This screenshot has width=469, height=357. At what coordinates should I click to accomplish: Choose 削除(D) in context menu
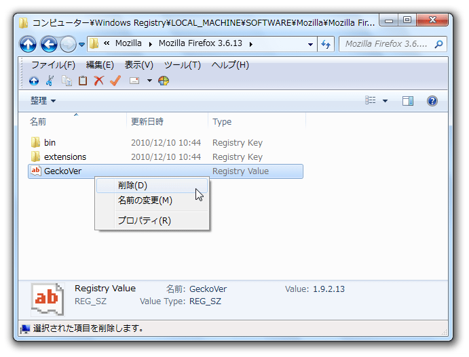click(x=152, y=186)
